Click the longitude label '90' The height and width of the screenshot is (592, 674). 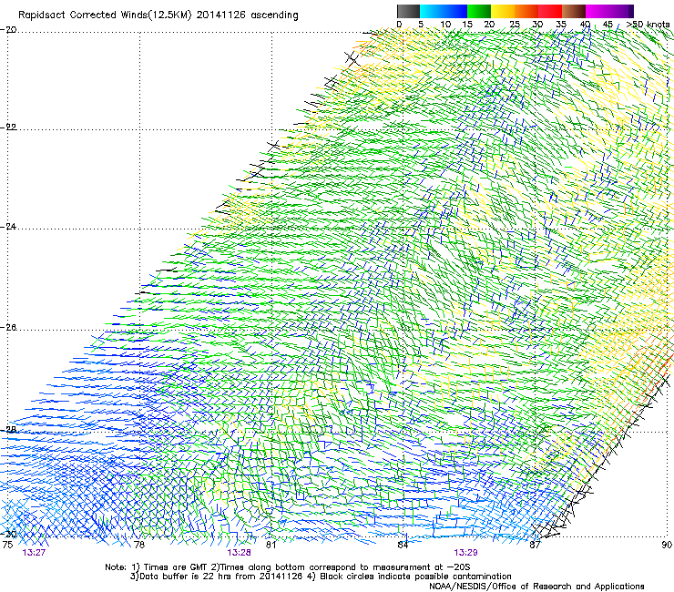tap(667, 545)
